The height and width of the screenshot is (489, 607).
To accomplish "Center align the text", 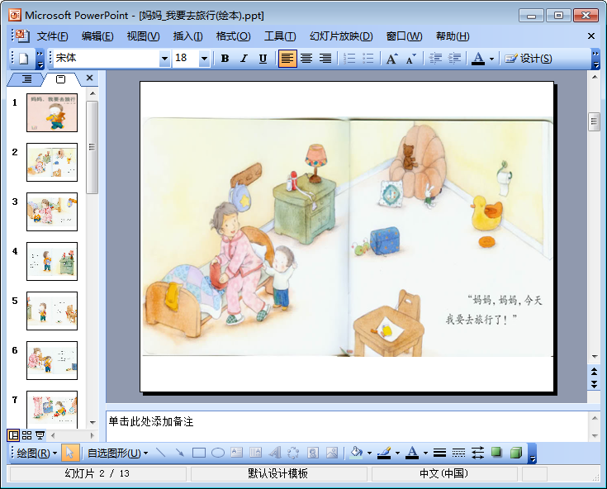I will [306, 59].
